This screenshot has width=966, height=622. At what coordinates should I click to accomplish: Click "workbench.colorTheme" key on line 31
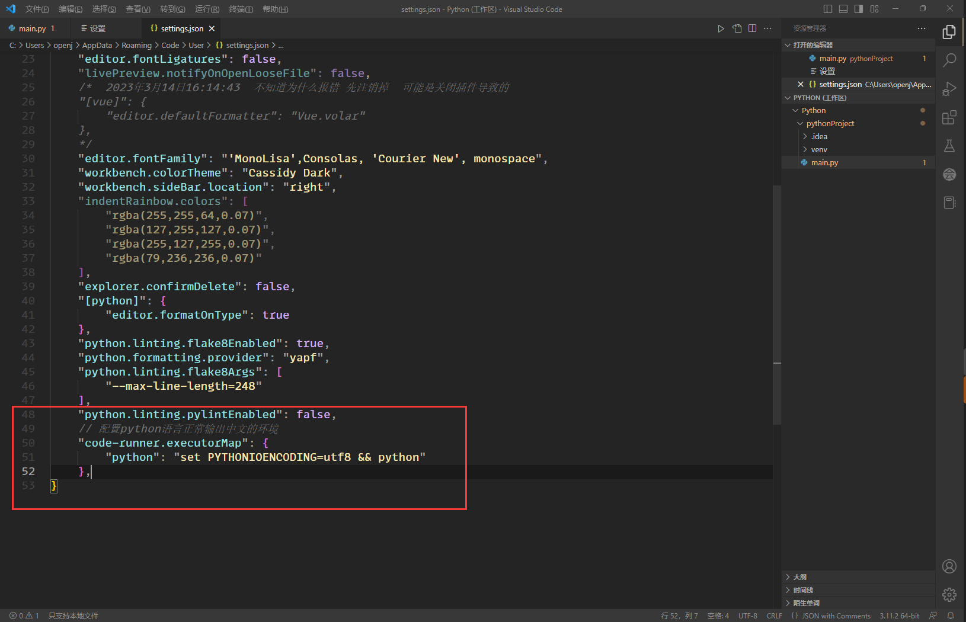click(x=153, y=173)
